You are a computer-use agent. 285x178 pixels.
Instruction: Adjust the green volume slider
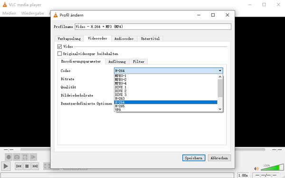(272, 167)
